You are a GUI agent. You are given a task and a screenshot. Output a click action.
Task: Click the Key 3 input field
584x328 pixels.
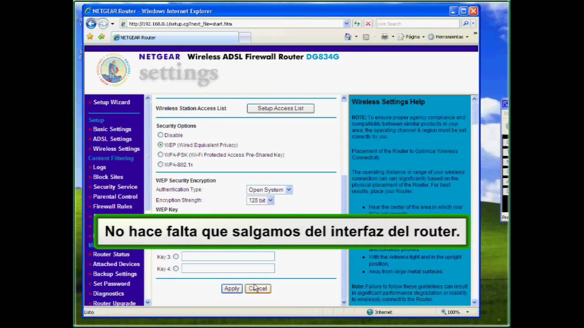pos(228,256)
